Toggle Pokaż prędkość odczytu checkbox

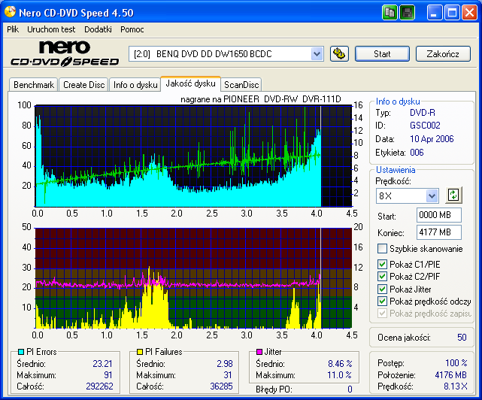(382, 302)
